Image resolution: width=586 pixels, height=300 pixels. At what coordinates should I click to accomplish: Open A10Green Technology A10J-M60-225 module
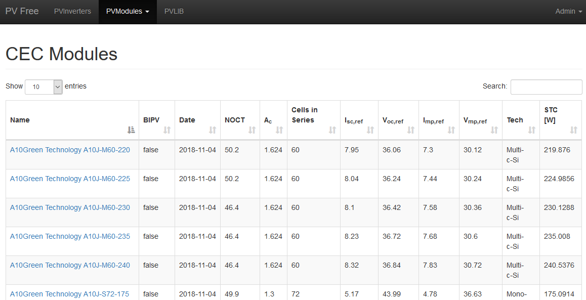pos(70,179)
